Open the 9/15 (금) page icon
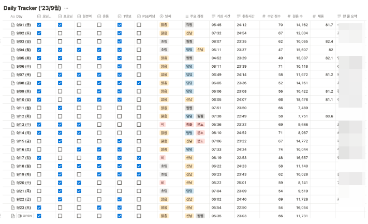Screen dimensions: 368x224 click(13, 141)
